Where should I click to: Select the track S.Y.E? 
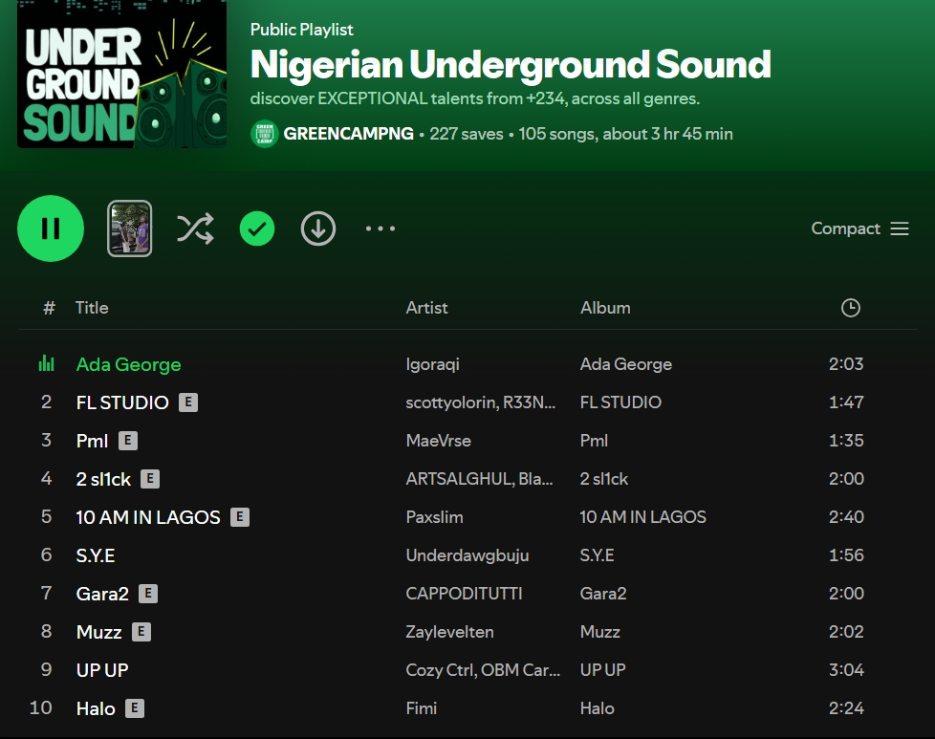[96, 555]
